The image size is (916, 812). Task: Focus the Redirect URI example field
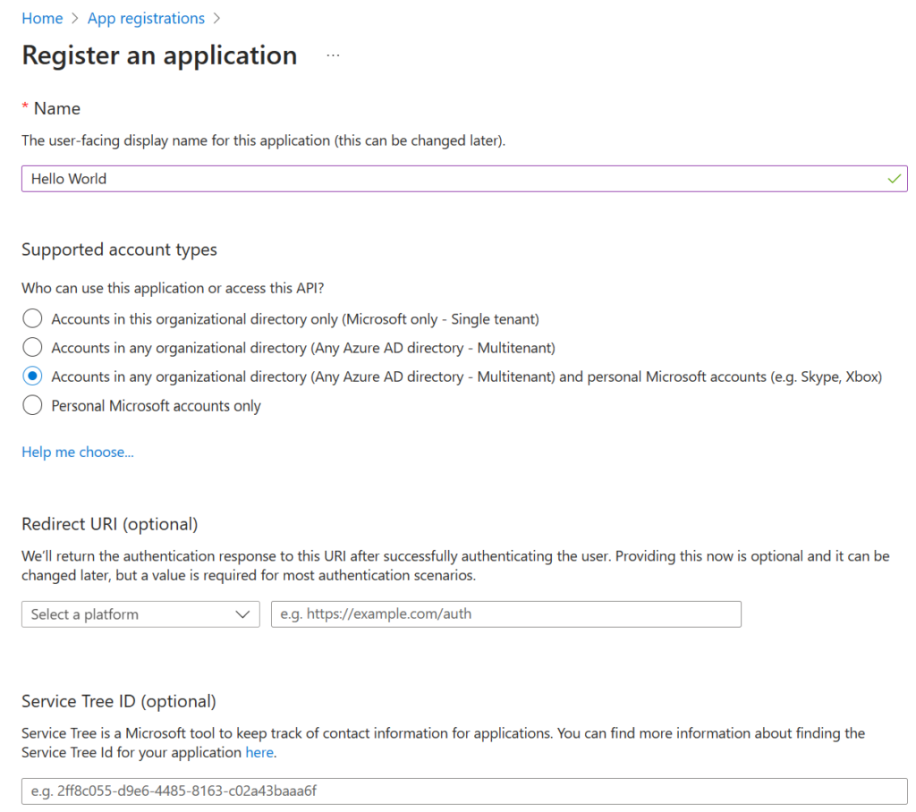point(506,614)
